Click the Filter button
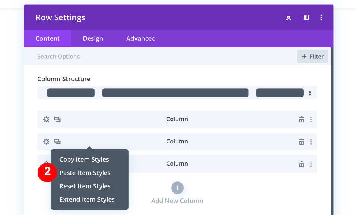356x215 pixels. 313,57
